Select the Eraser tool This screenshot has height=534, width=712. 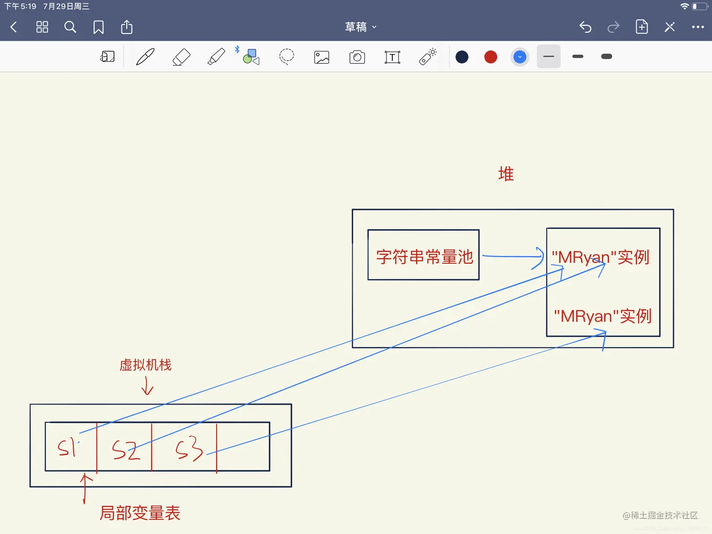pyautogui.click(x=181, y=57)
